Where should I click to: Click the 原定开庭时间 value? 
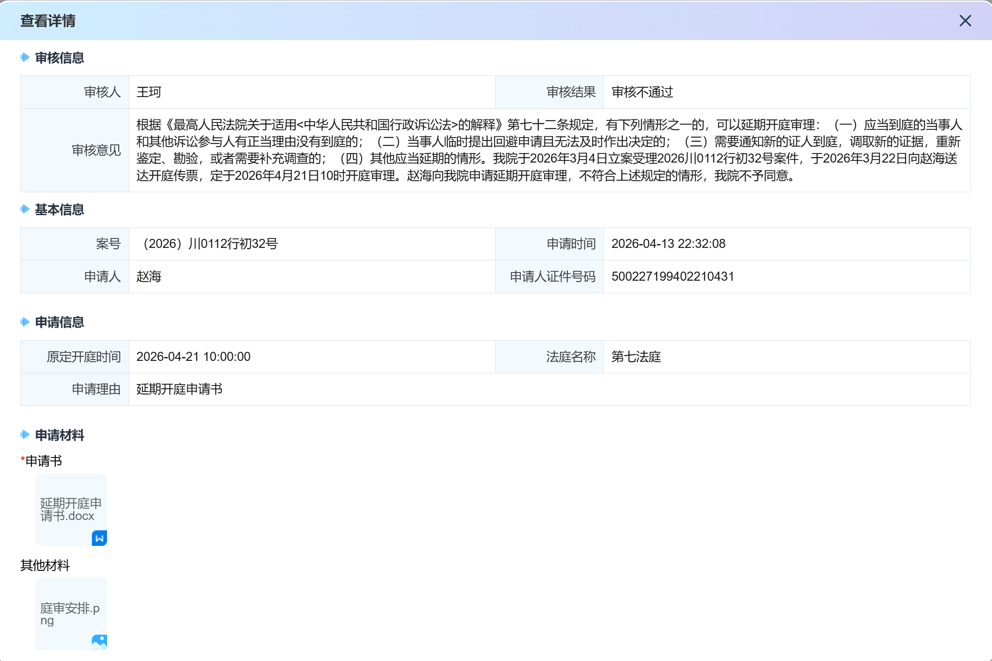tap(193, 357)
